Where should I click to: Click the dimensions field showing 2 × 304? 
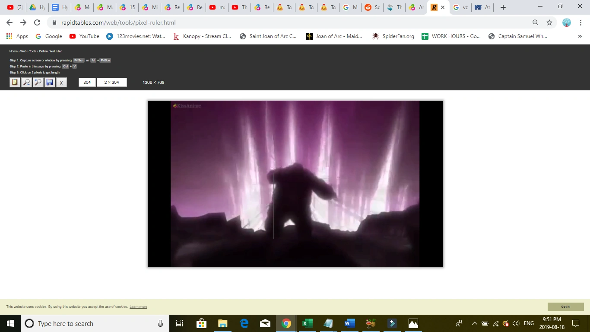tap(112, 82)
